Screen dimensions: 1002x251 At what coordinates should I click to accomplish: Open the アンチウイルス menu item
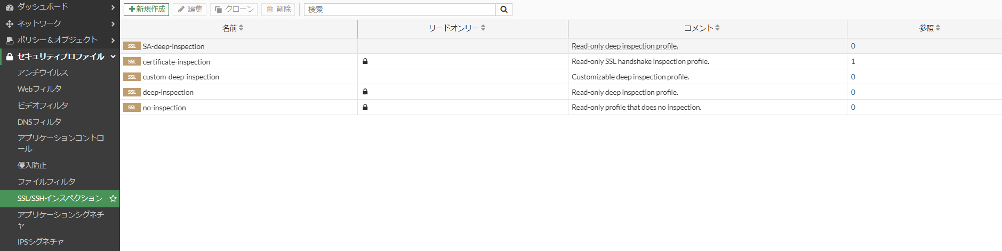(x=43, y=72)
